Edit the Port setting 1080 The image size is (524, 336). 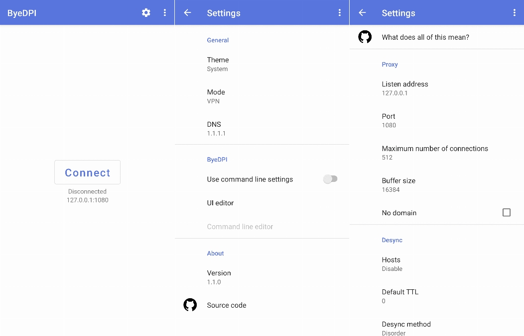pyautogui.click(x=437, y=120)
